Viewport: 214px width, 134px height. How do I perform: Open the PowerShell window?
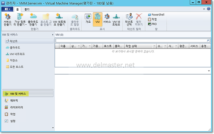pyautogui.click(x=156, y=15)
